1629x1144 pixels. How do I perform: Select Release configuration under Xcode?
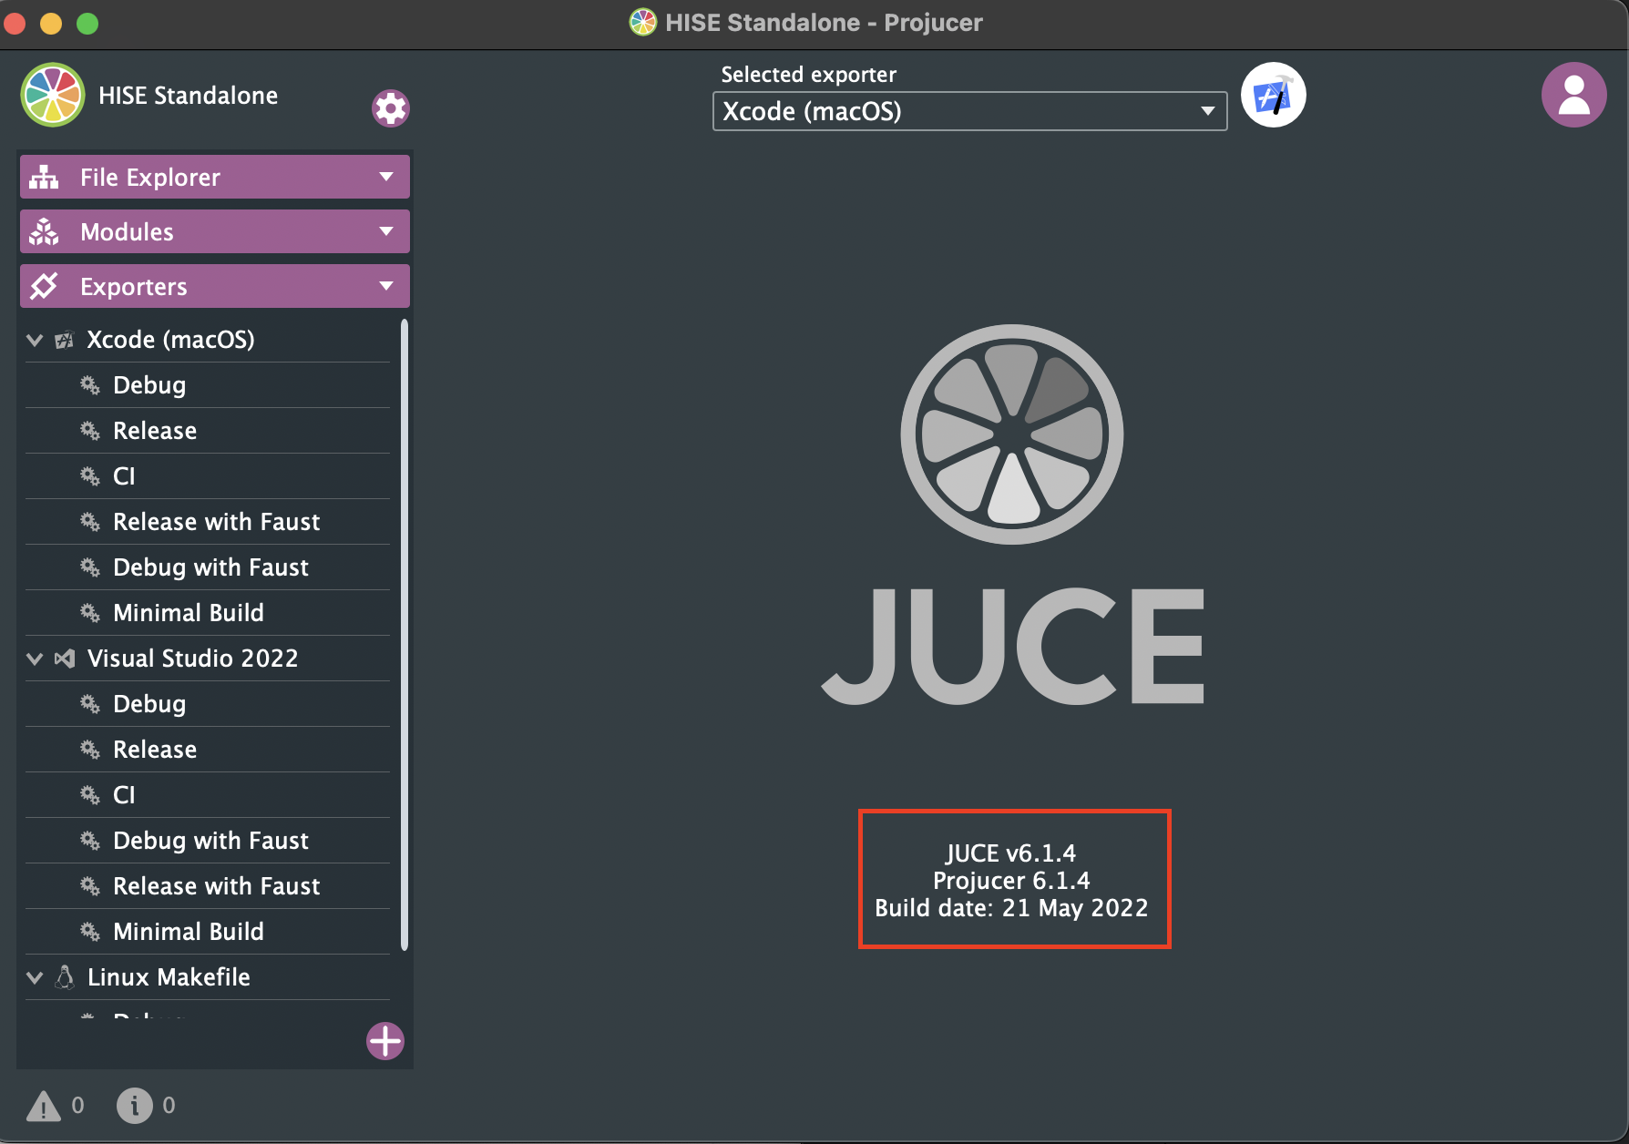point(208,431)
